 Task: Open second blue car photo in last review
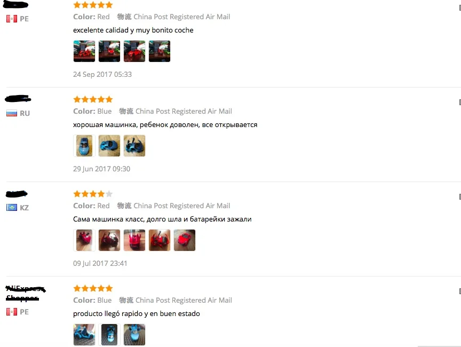point(109,334)
